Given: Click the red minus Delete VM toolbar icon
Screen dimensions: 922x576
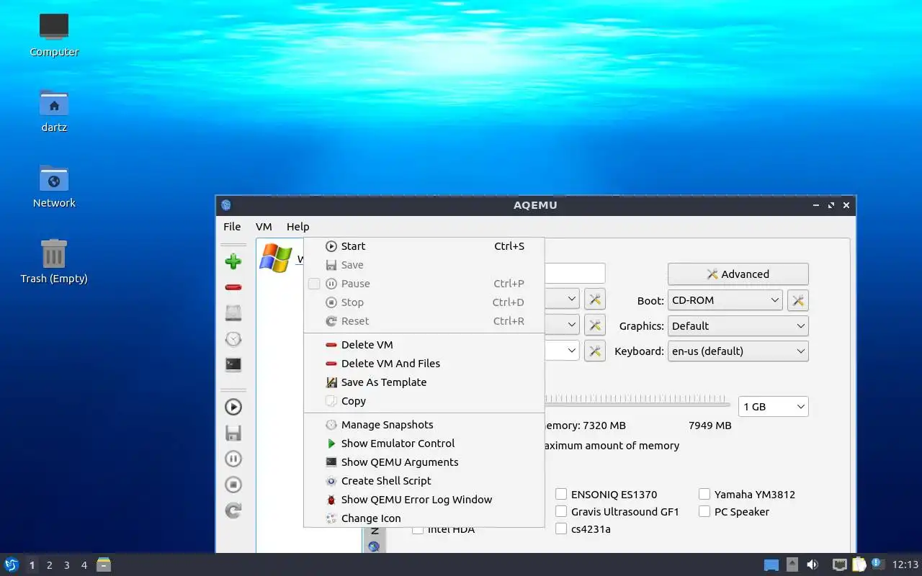Looking at the screenshot, I should tap(233, 287).
